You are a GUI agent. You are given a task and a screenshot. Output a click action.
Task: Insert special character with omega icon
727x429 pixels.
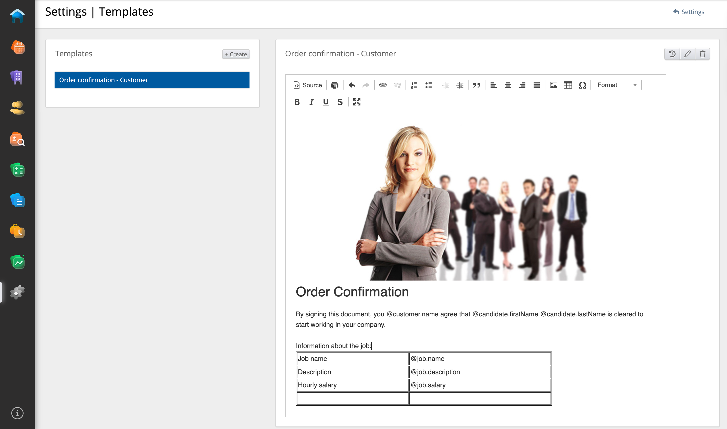(582, 85)
